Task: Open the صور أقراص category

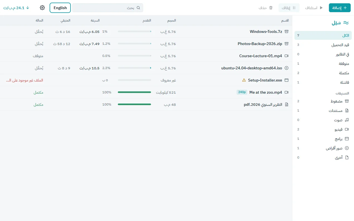Action: (323, 148)
